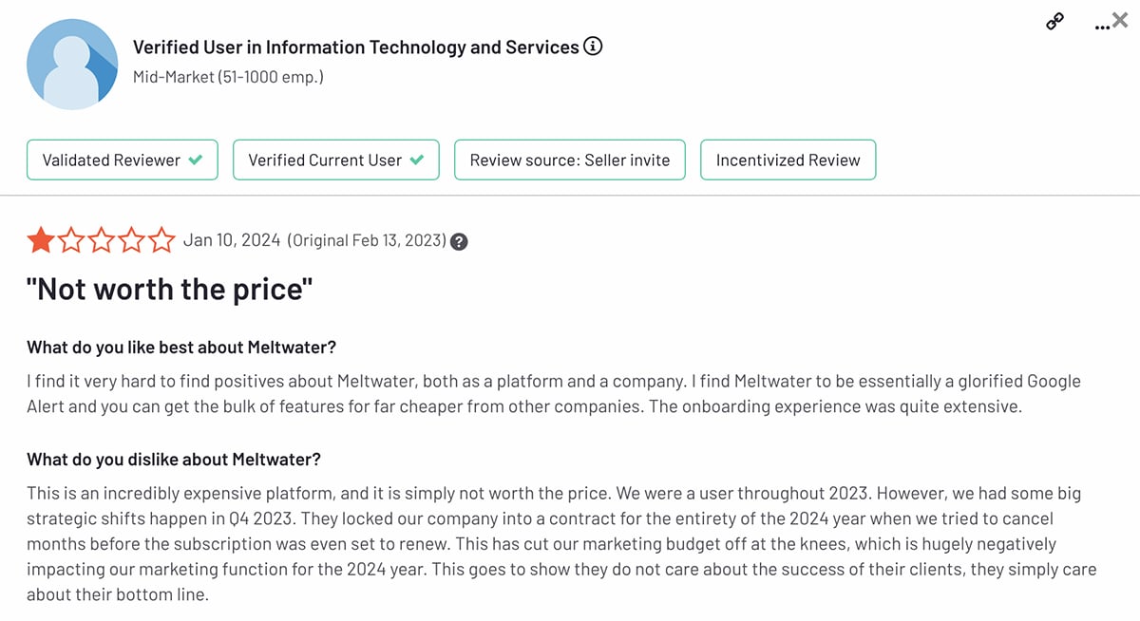Click the Verified Current User badge

(x=335, y=160)
